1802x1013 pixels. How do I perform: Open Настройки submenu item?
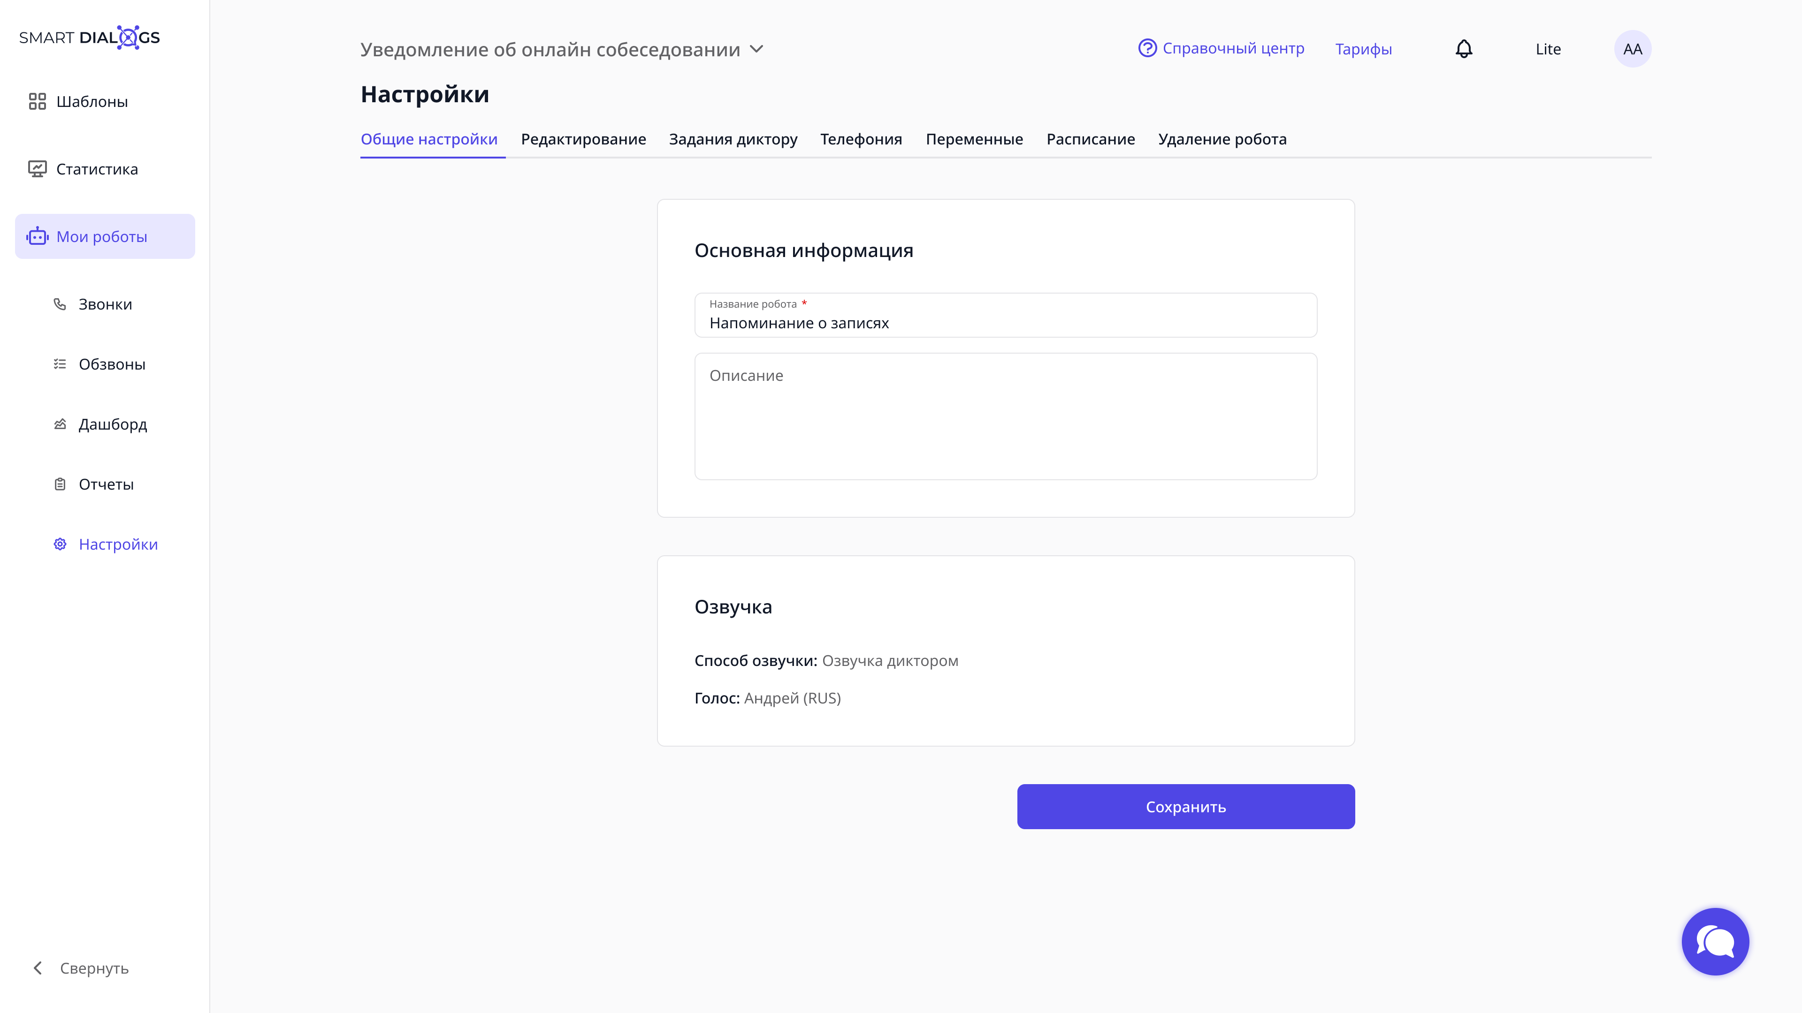(x=118, y=544)
